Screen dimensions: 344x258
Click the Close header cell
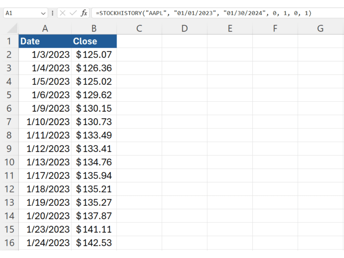tap(94, 41)
